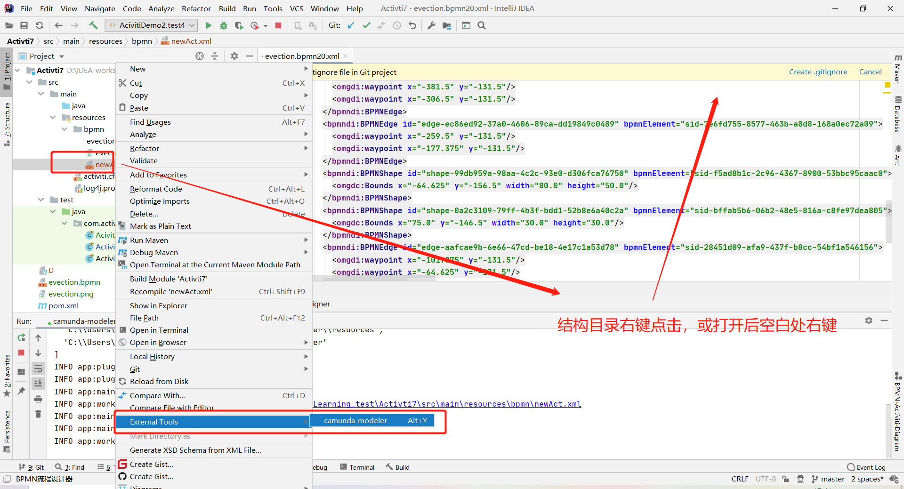
Task: Open Project Structure icon in toolbar
Action: (447, 25)
